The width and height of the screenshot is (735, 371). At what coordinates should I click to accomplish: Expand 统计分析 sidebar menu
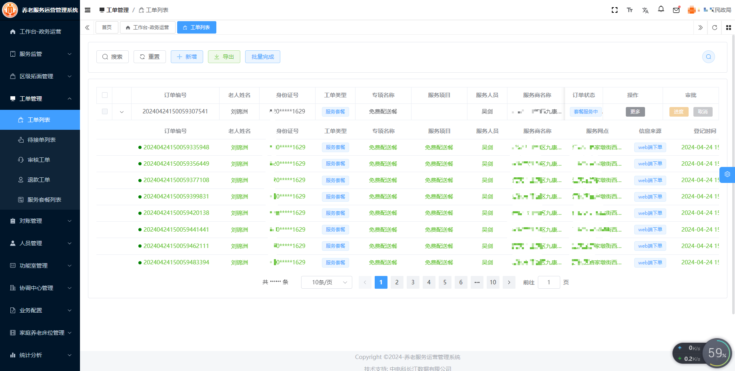pyautogui.click(x=40, y=355)
